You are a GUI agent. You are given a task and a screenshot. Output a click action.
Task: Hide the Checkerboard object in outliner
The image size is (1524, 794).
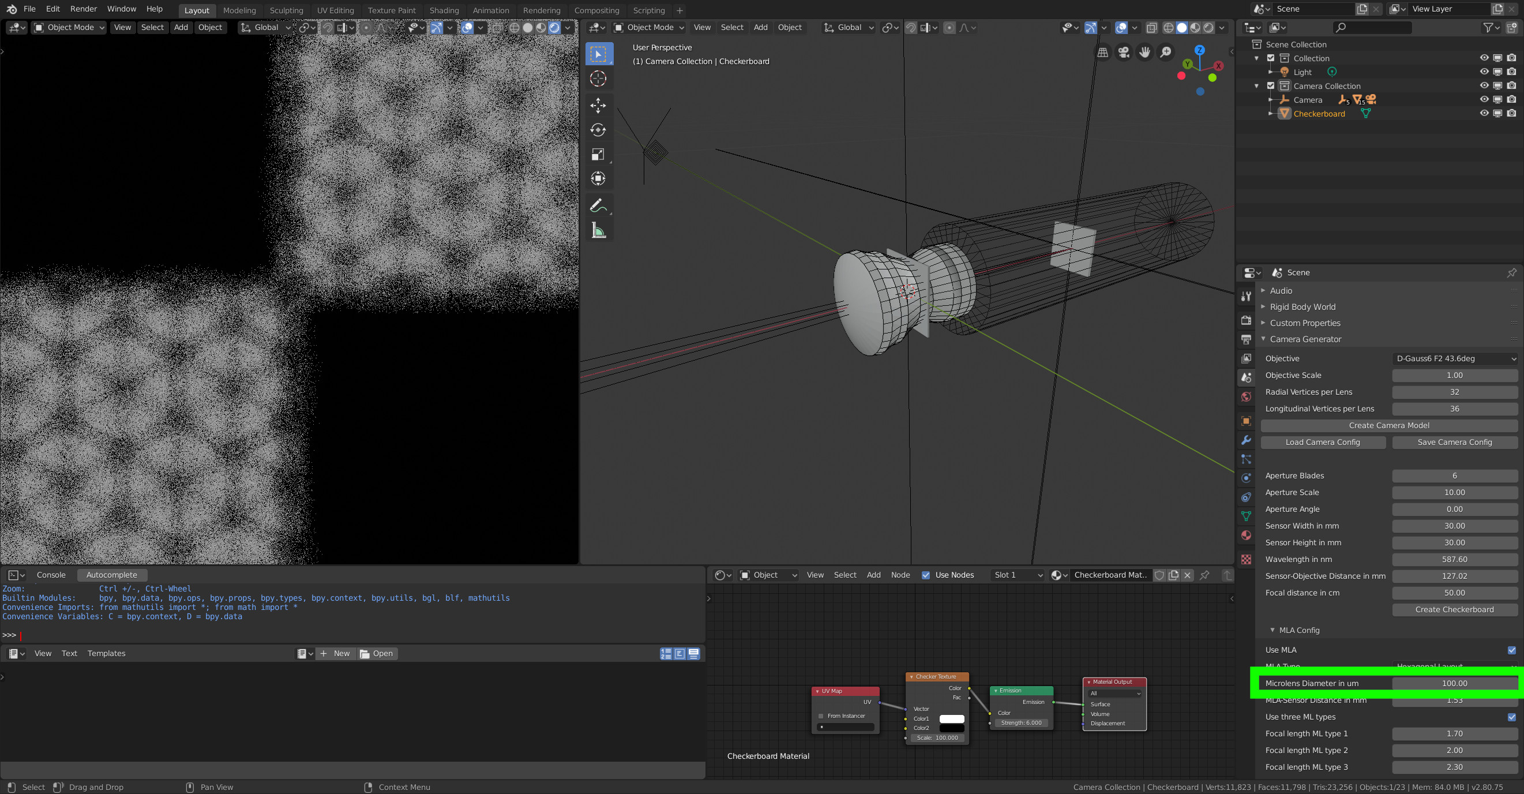pyautogui.click(x=1484, y=114)
